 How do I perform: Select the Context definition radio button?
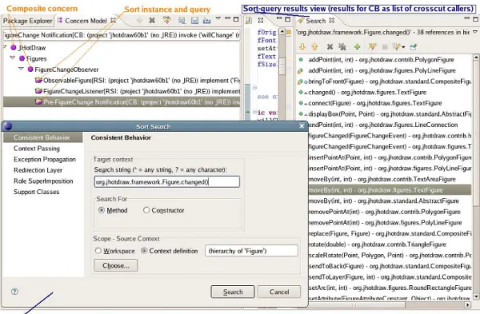pos(144,251)
